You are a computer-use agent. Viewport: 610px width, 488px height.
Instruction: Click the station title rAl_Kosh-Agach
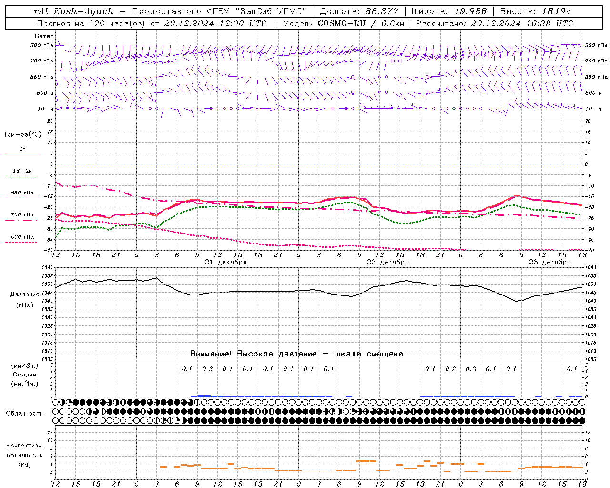tap(74, 11)
